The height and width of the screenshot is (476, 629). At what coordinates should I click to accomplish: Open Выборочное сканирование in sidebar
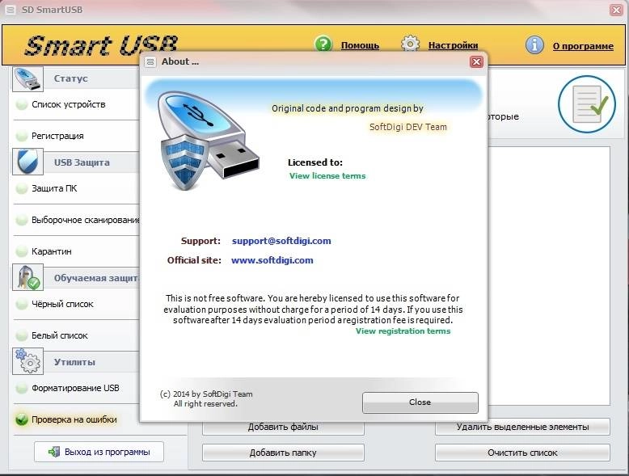point(86,220)
